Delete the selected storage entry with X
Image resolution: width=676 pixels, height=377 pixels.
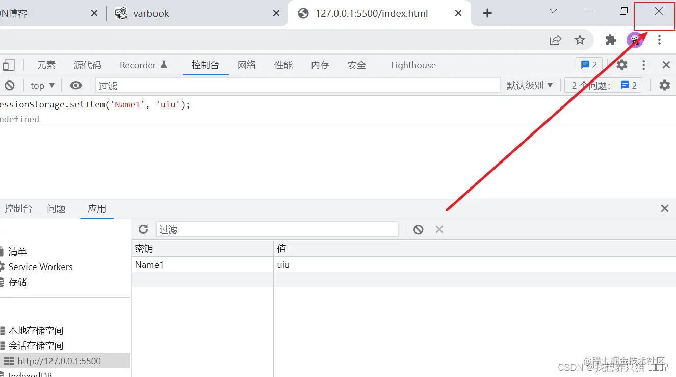(x=439, y=229)
